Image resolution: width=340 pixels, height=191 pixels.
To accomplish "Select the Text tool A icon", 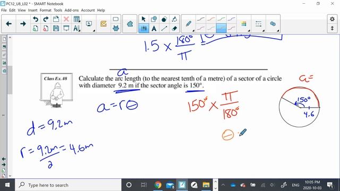I will (154, 28).
